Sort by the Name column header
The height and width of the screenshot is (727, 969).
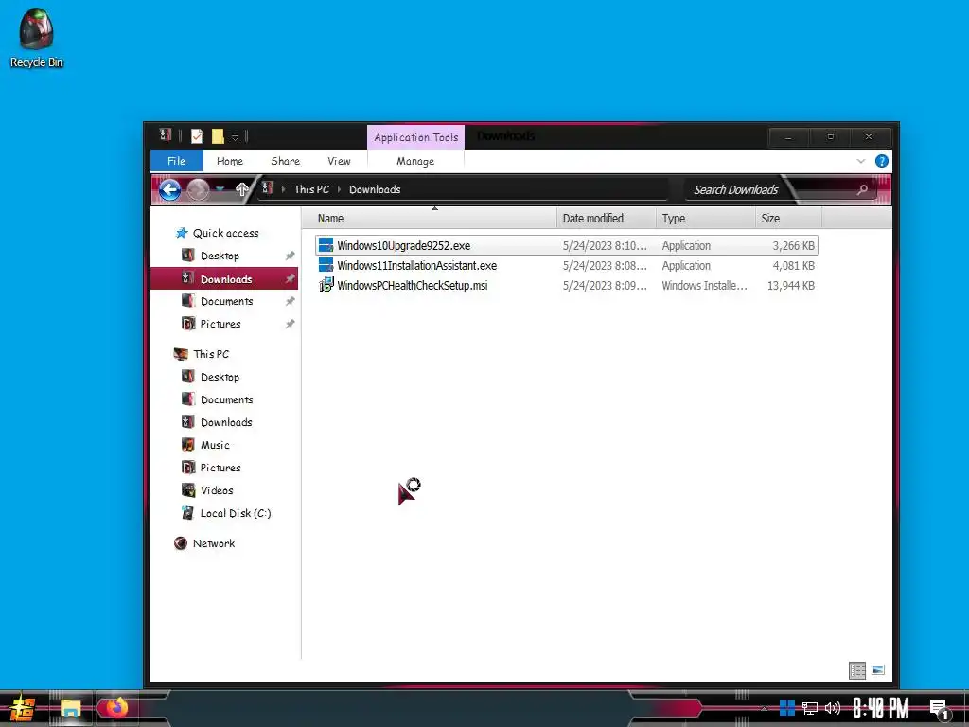[x=430, y=219]
